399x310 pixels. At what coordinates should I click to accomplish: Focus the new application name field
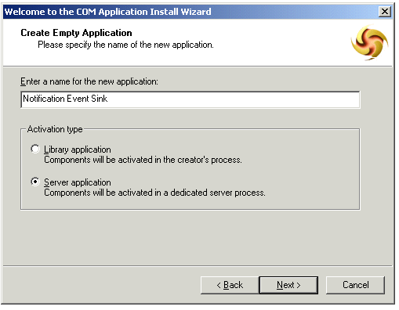pyautogui.click(x=190, y=99)
